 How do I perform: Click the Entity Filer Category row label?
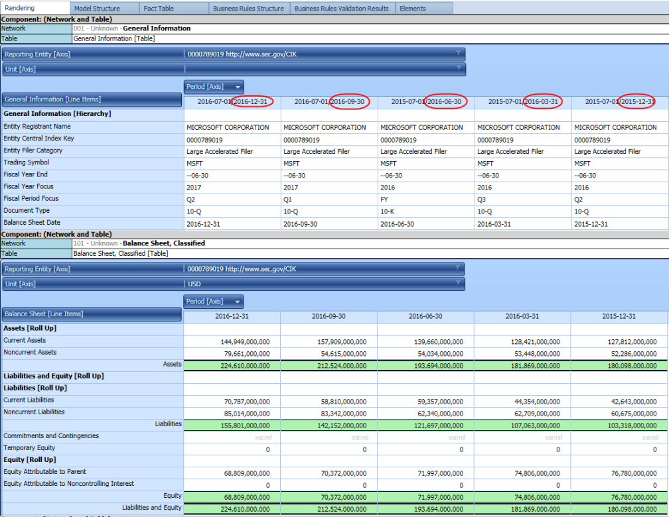tap(33, 150)
